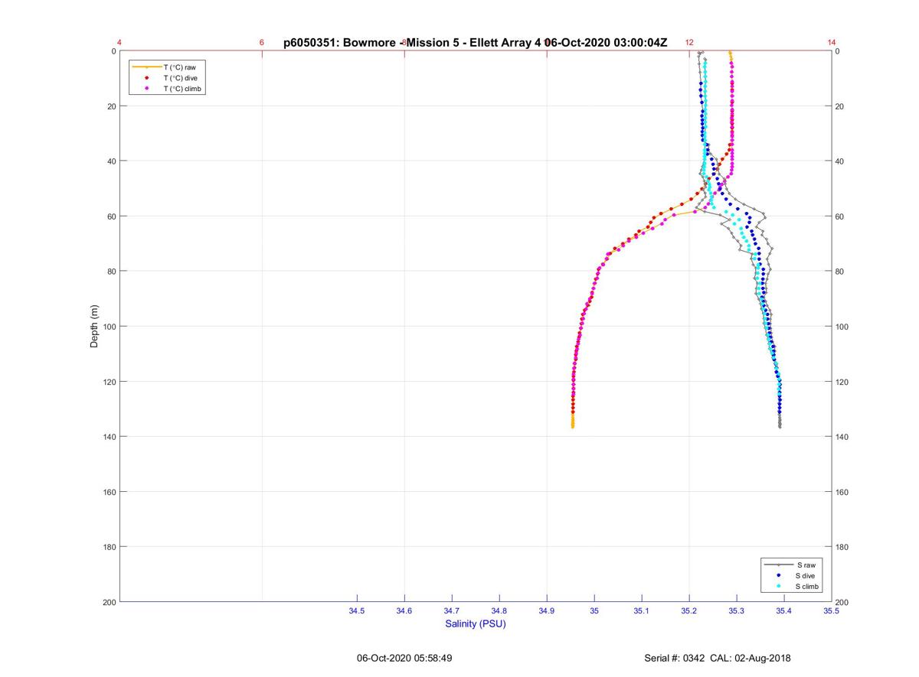This screenshot has width=919, height=677.
Task: Click depth tick 100 beside the 'Depth (m)' label
Action: coord(109,327)
